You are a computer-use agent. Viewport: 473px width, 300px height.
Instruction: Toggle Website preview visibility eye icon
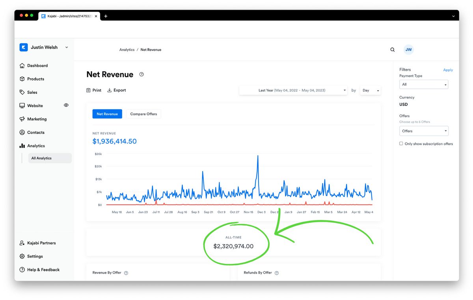click(66, 106)
